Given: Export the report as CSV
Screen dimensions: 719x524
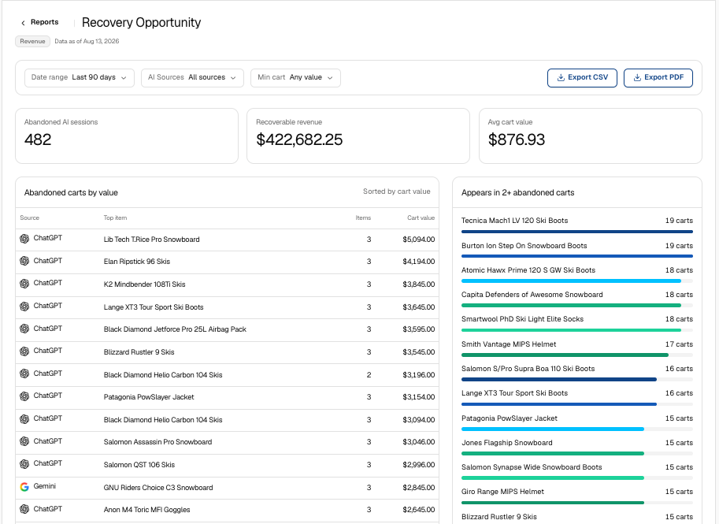Looking at the screenshot, I should click(582, 77).
